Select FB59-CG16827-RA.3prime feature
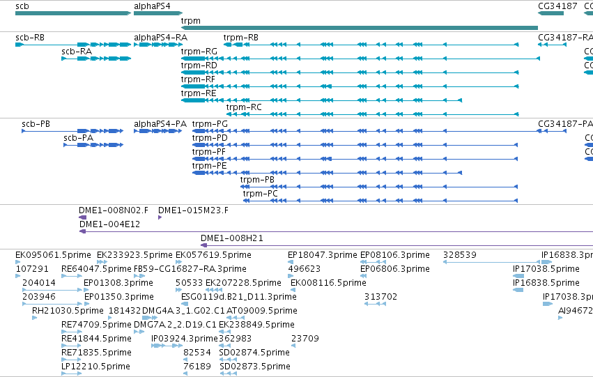Viewport: 593px width, 377px height. point(190,269)
